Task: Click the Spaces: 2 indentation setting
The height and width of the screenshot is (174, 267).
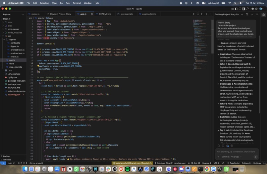Action: tap(207, 163)
